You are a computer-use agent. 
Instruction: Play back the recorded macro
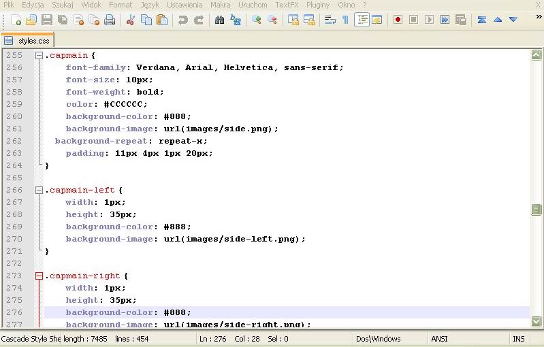429,20
